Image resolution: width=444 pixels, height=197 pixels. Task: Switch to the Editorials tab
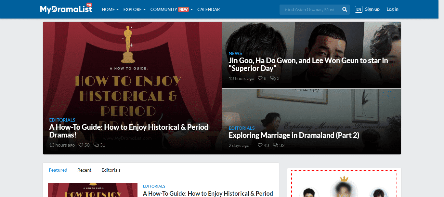tap(111, 170)
